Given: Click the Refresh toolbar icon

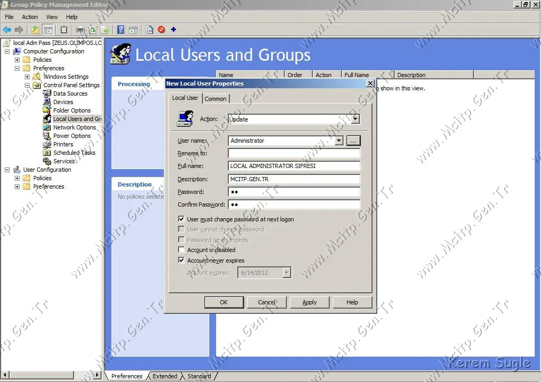Looking at the screenshot, I should click(92, 30).
